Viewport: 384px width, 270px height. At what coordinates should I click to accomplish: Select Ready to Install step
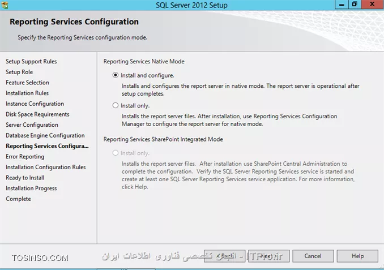(25, 178)
